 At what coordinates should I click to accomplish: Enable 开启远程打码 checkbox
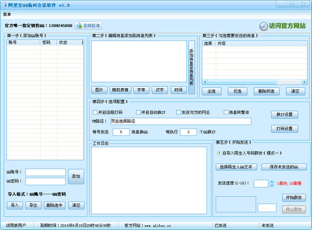[x=95, y=112]
